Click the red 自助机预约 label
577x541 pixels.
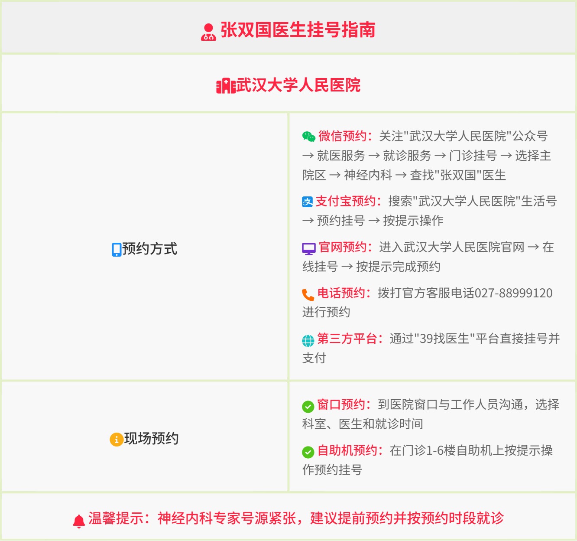click(x=350, y=450)
